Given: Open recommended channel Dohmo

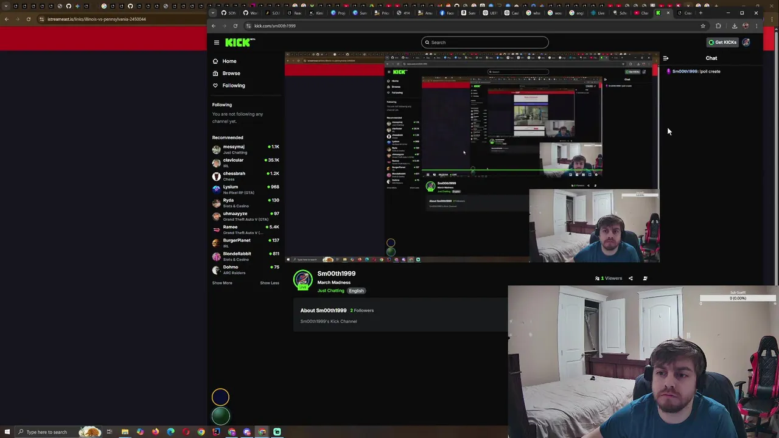Looking at the screenshot, I should (x=246, y=269).
